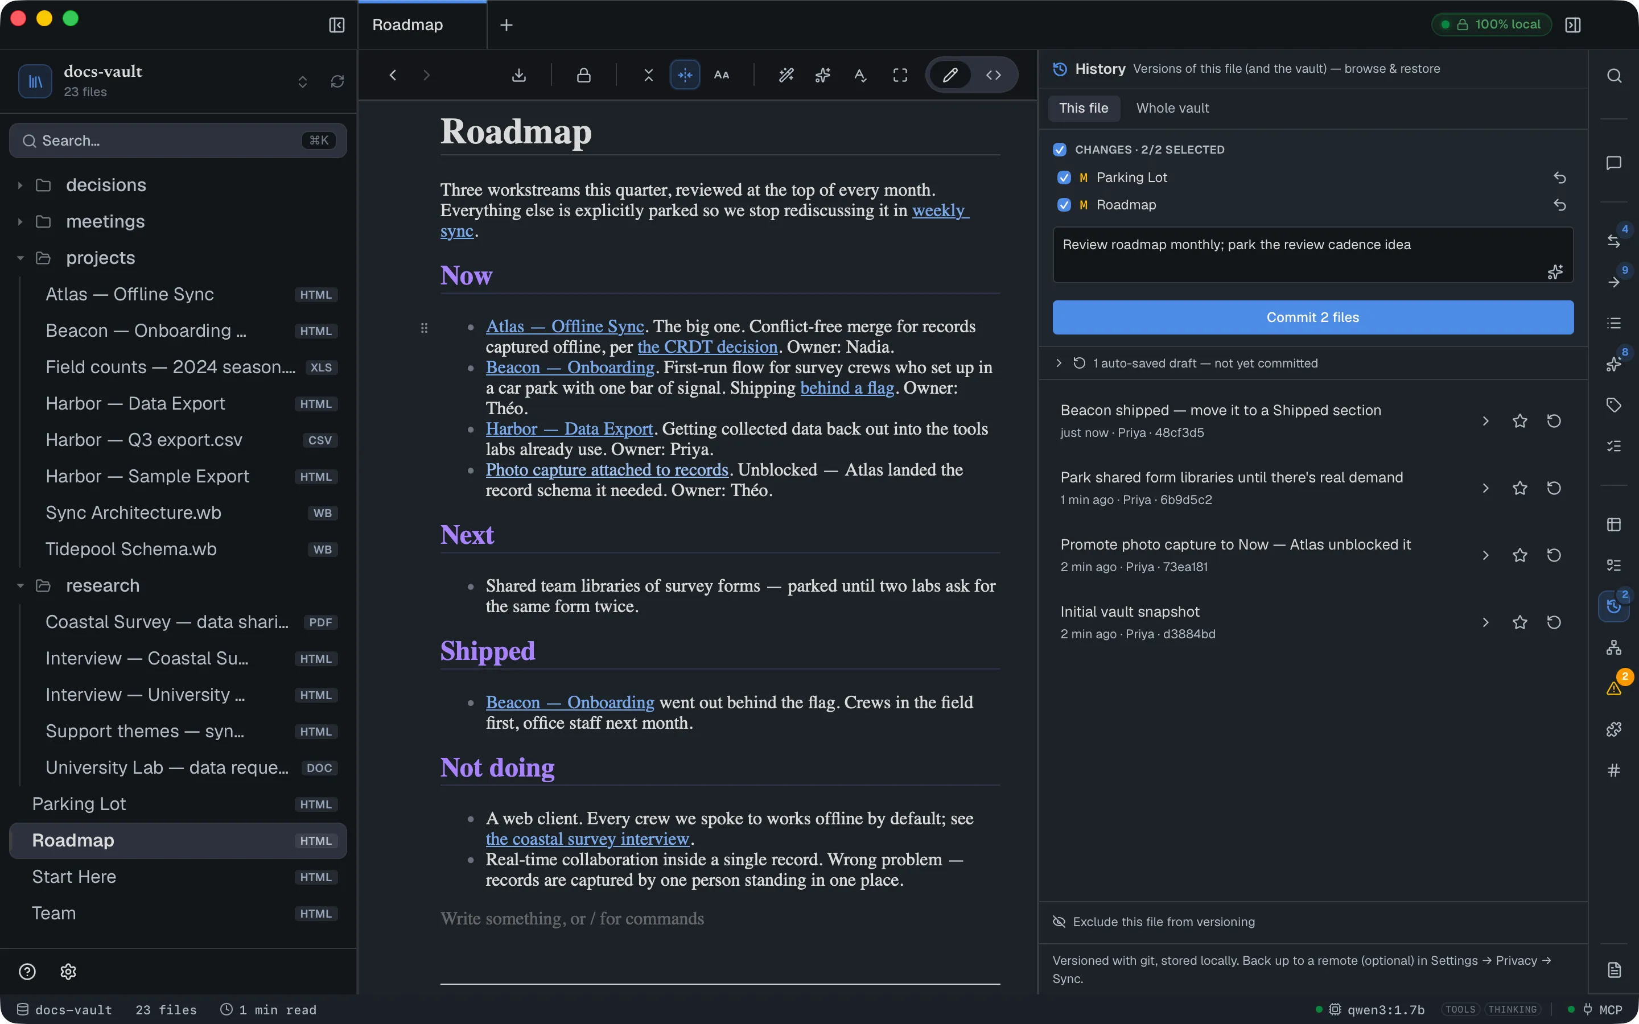Select the pencil edit mode icon
1639x1024 pixels.
point(950,75)
